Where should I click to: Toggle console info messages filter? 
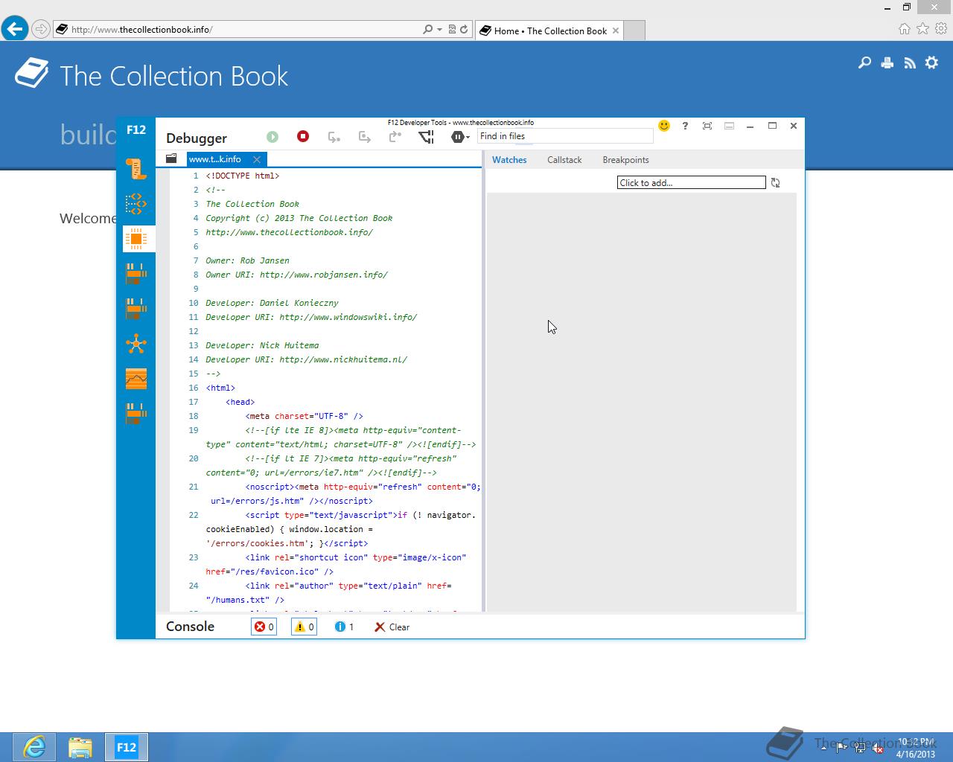coord(344,627)
